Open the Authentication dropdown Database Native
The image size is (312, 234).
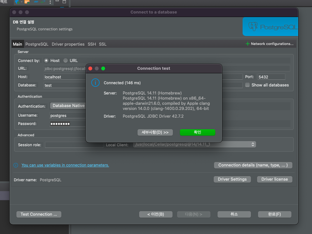pos(68,106)
